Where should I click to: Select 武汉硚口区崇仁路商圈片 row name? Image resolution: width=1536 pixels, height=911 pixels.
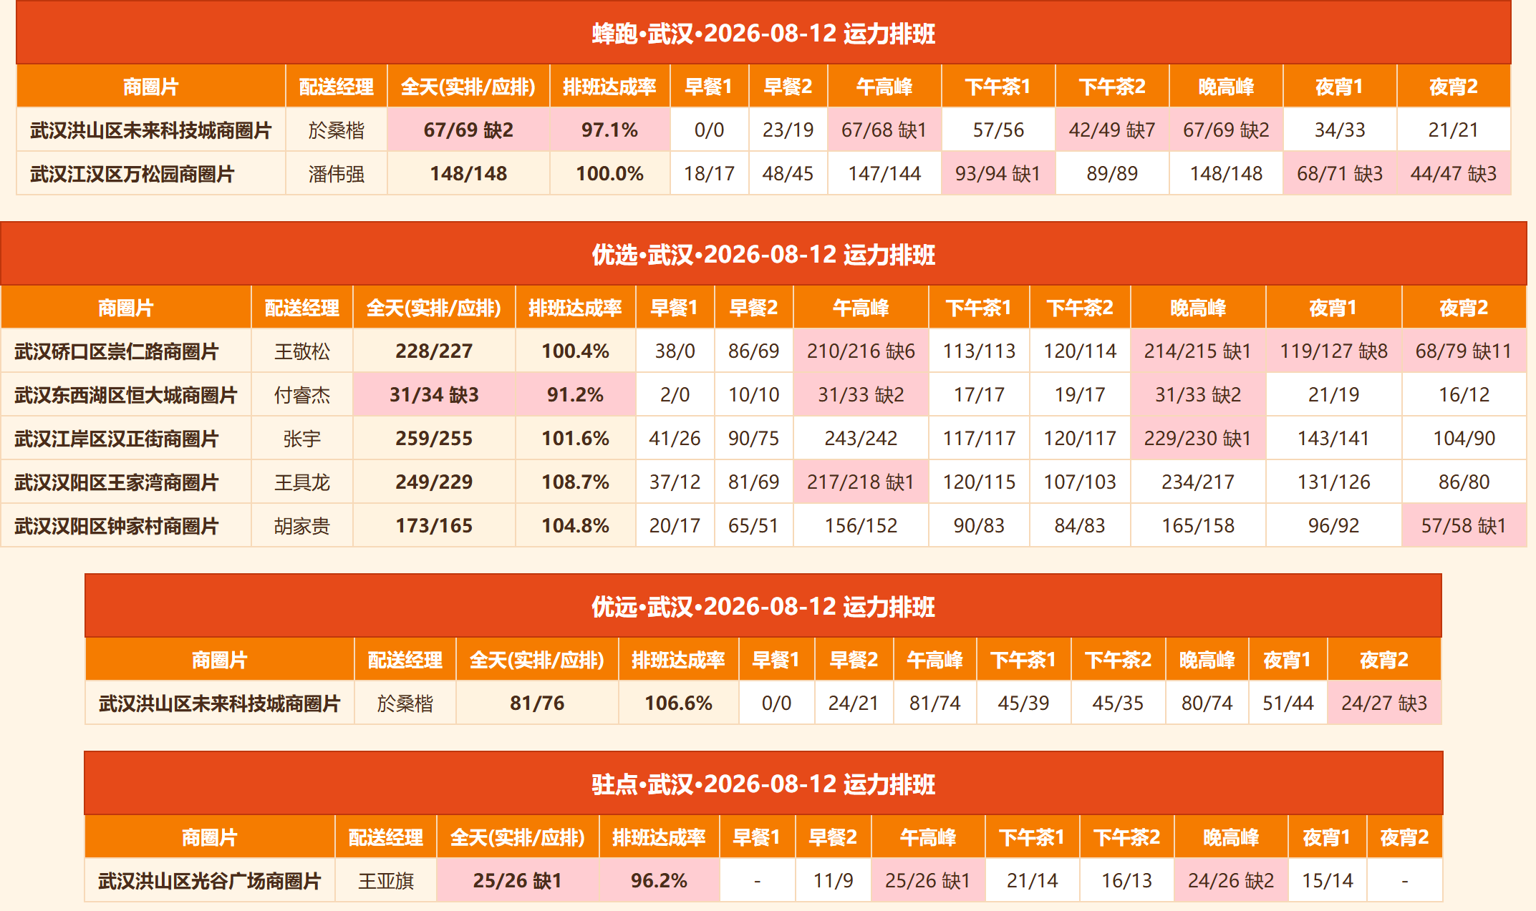click(x=117, y=351)
